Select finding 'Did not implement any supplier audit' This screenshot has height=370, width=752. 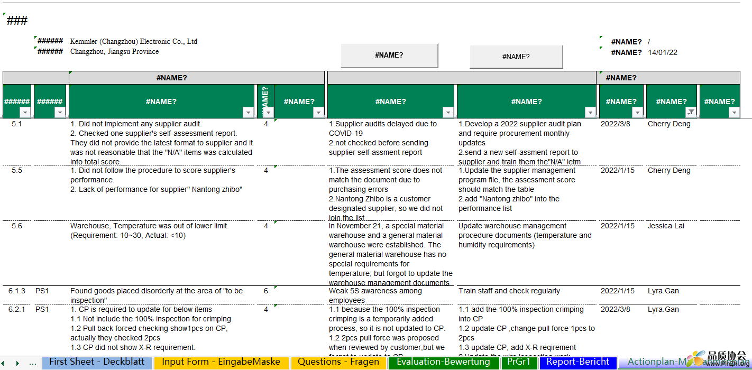tap(162, 143)
